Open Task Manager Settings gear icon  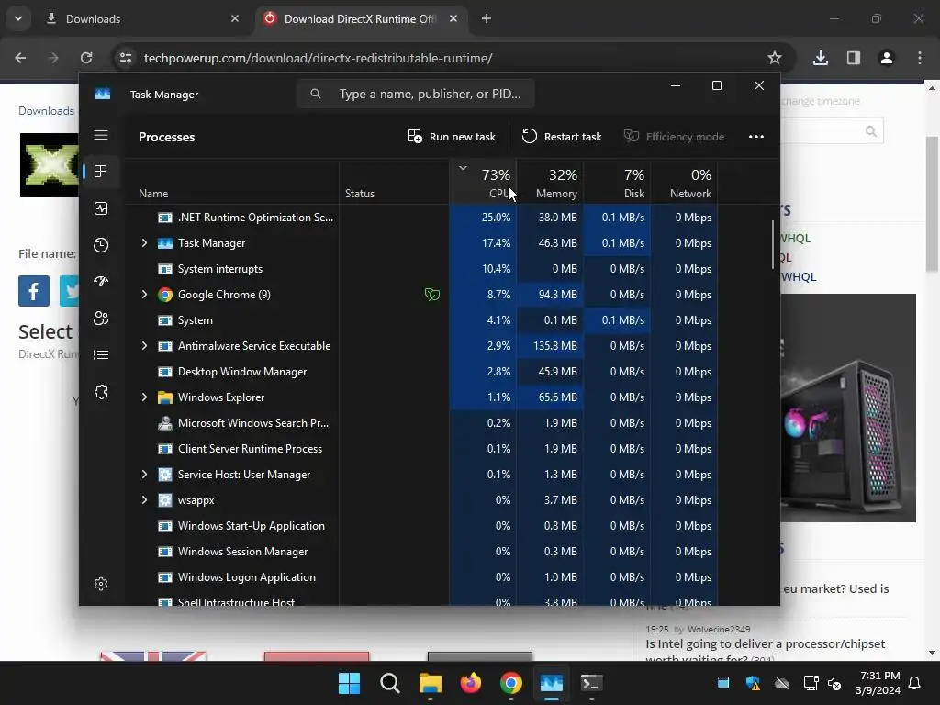(101, 584)
